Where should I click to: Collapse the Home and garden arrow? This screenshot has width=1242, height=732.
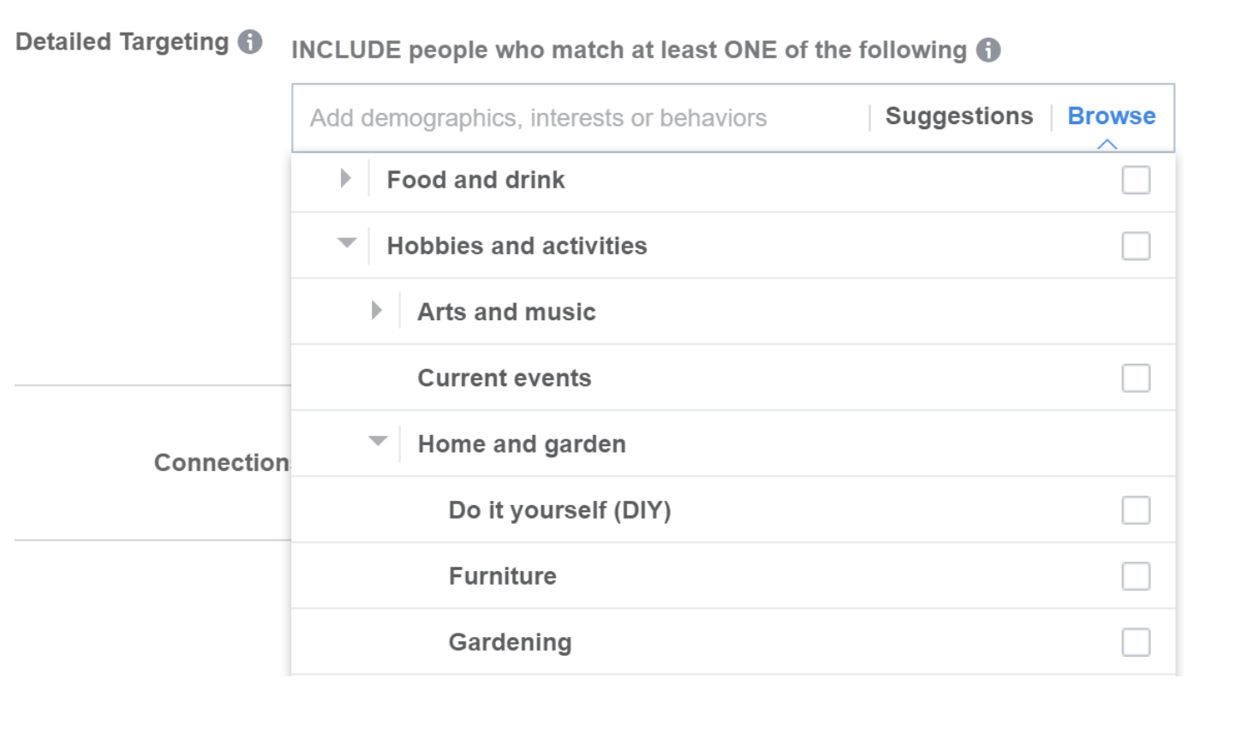tap(378, 442)
